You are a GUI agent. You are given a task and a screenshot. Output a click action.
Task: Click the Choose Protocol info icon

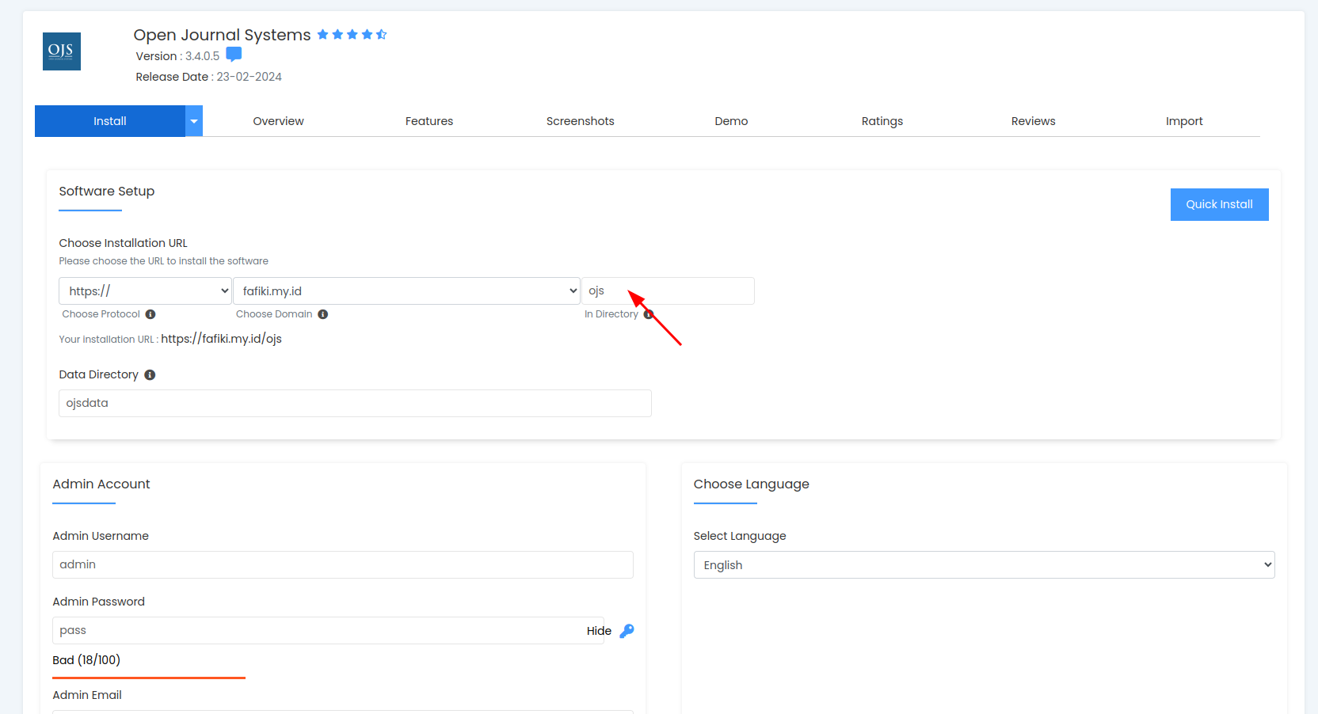[150, 314]
